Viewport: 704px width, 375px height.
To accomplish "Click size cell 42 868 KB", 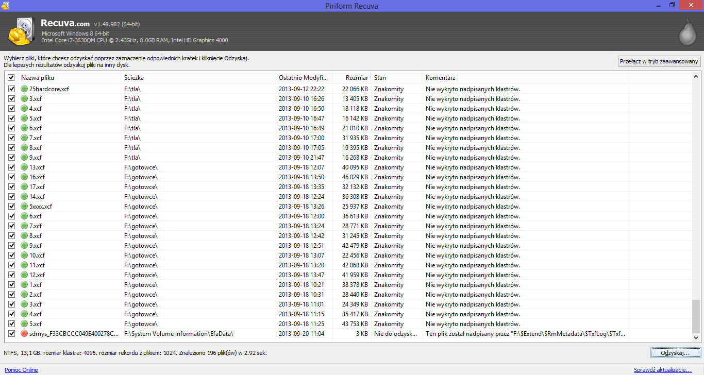I will 355,265.
